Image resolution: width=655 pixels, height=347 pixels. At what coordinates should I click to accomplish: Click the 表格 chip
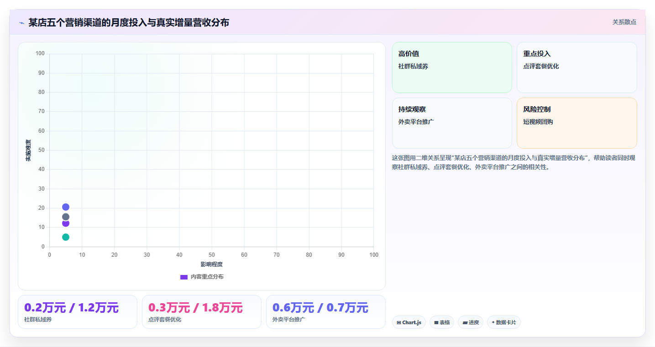pos(442,322)
